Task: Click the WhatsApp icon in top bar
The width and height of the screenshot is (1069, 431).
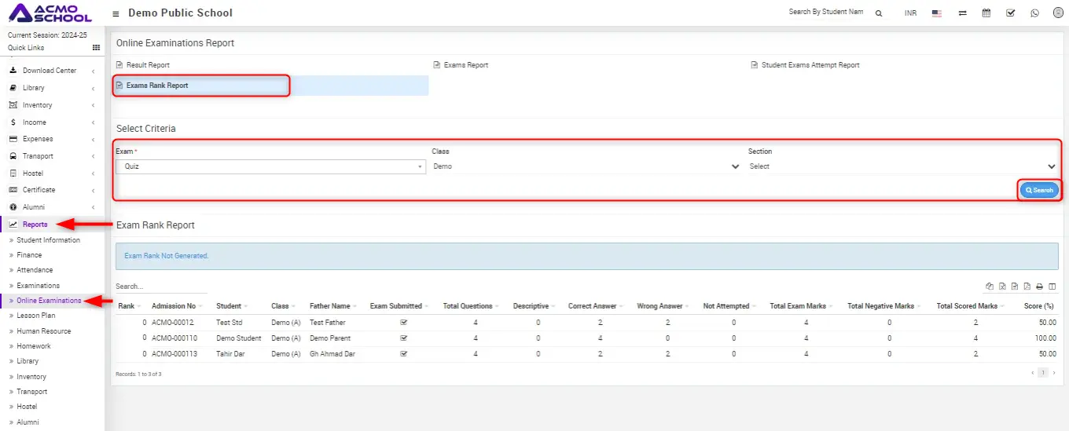Action: [x=1034, y=13]
